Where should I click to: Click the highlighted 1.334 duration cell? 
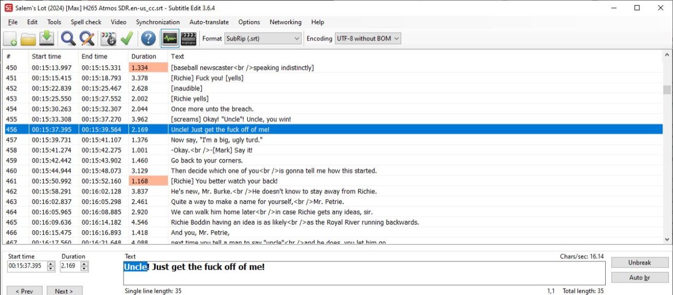pos(148,68)
